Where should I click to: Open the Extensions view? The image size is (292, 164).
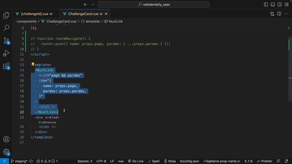tap(6, 66)
